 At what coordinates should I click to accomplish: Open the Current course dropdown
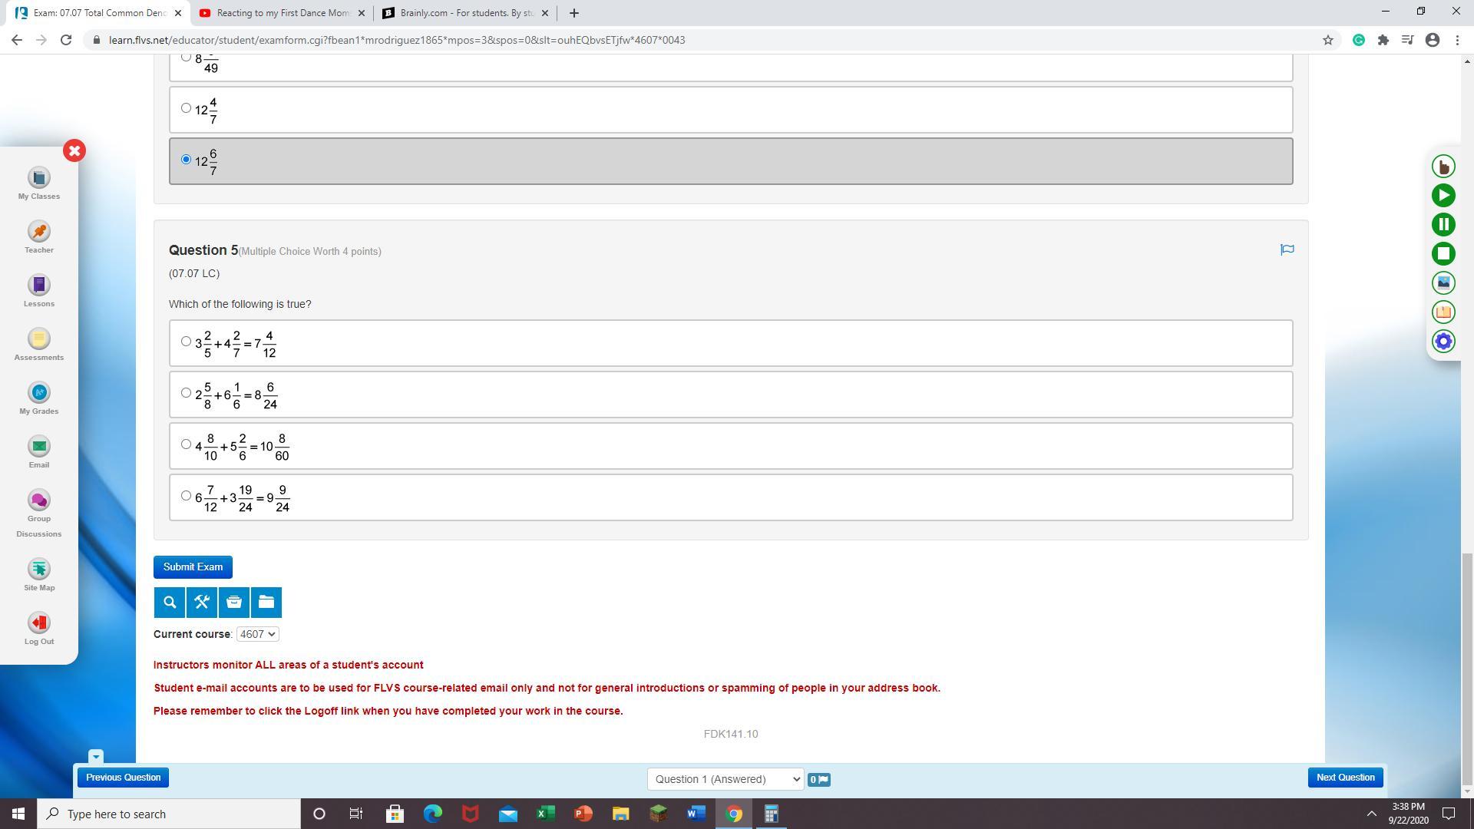(x=257, y=634)
